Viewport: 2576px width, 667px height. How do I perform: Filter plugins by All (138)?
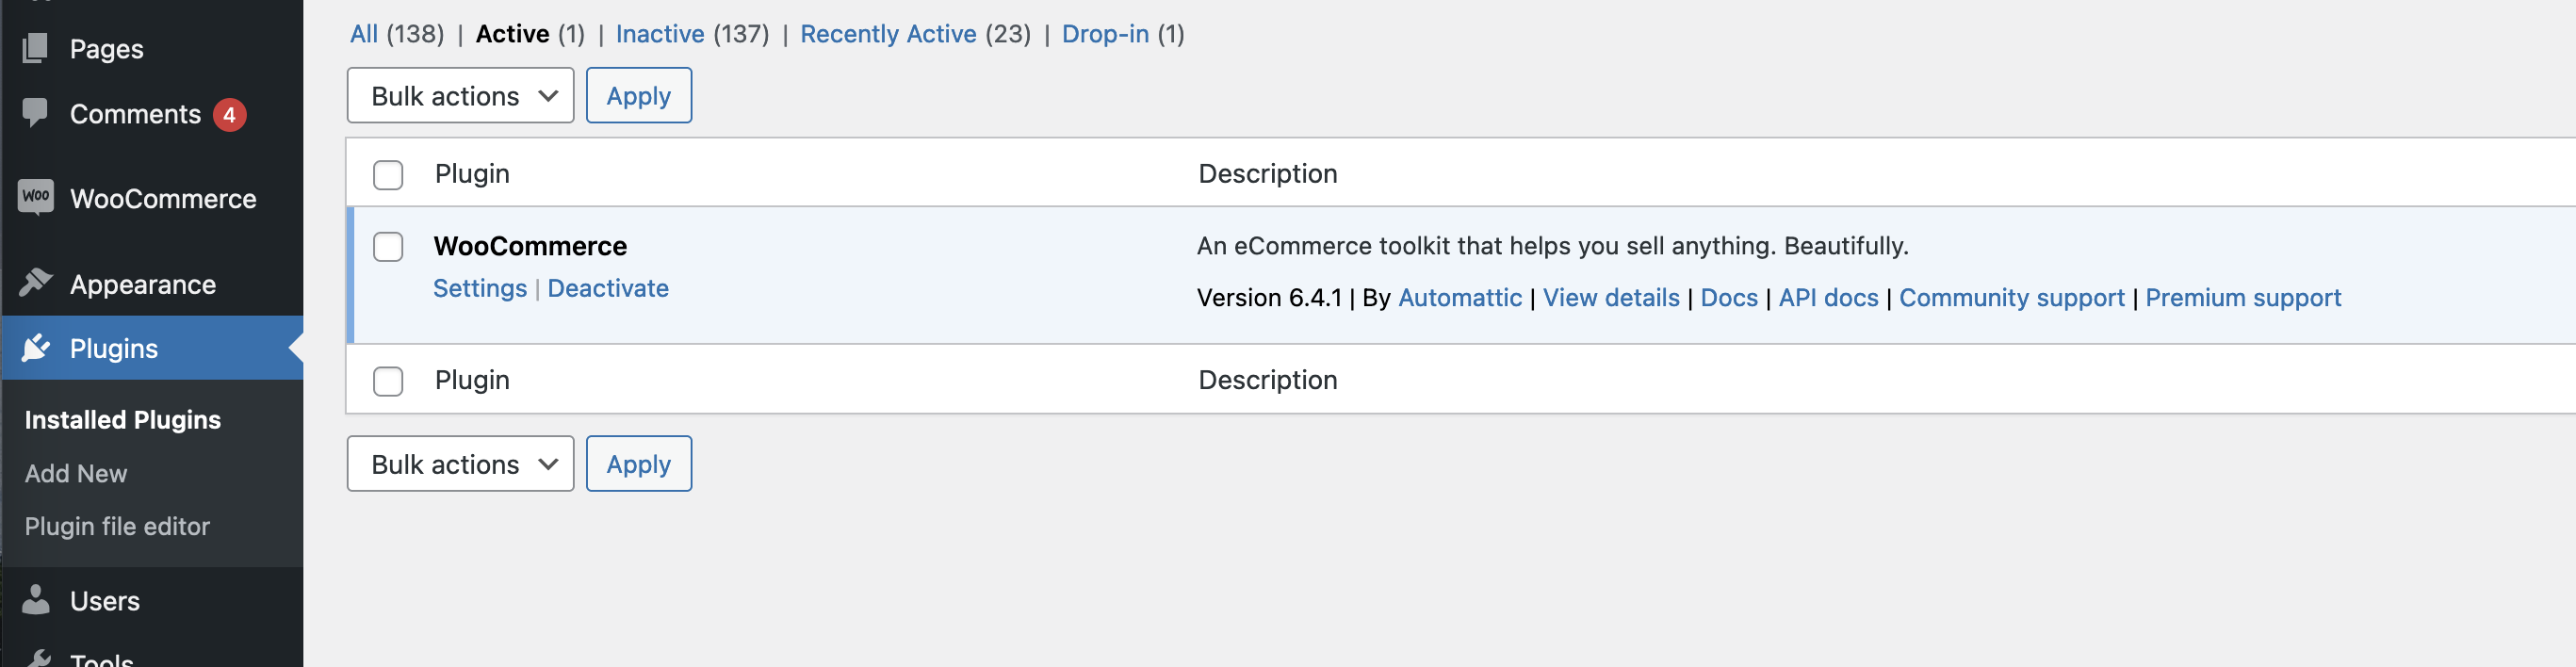tap(397, 34)
